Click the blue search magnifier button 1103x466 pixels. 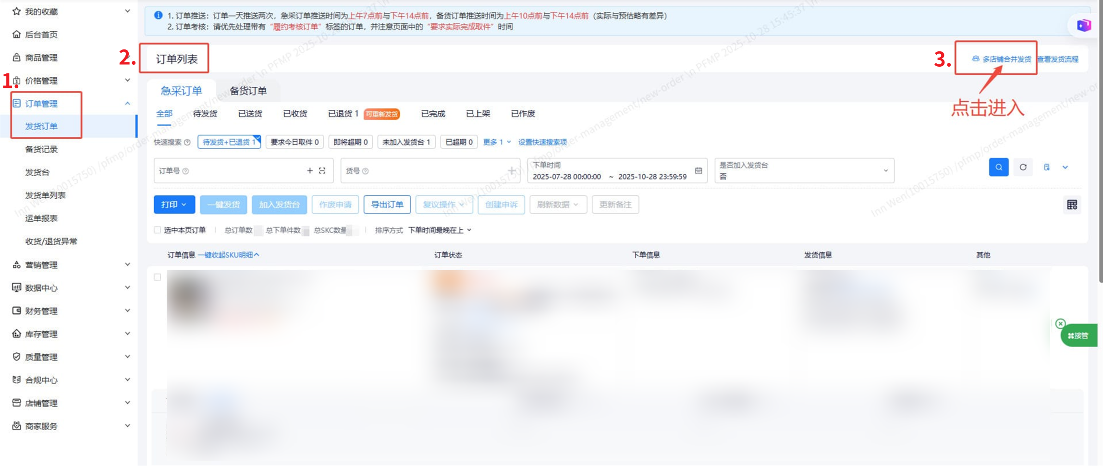998,167
